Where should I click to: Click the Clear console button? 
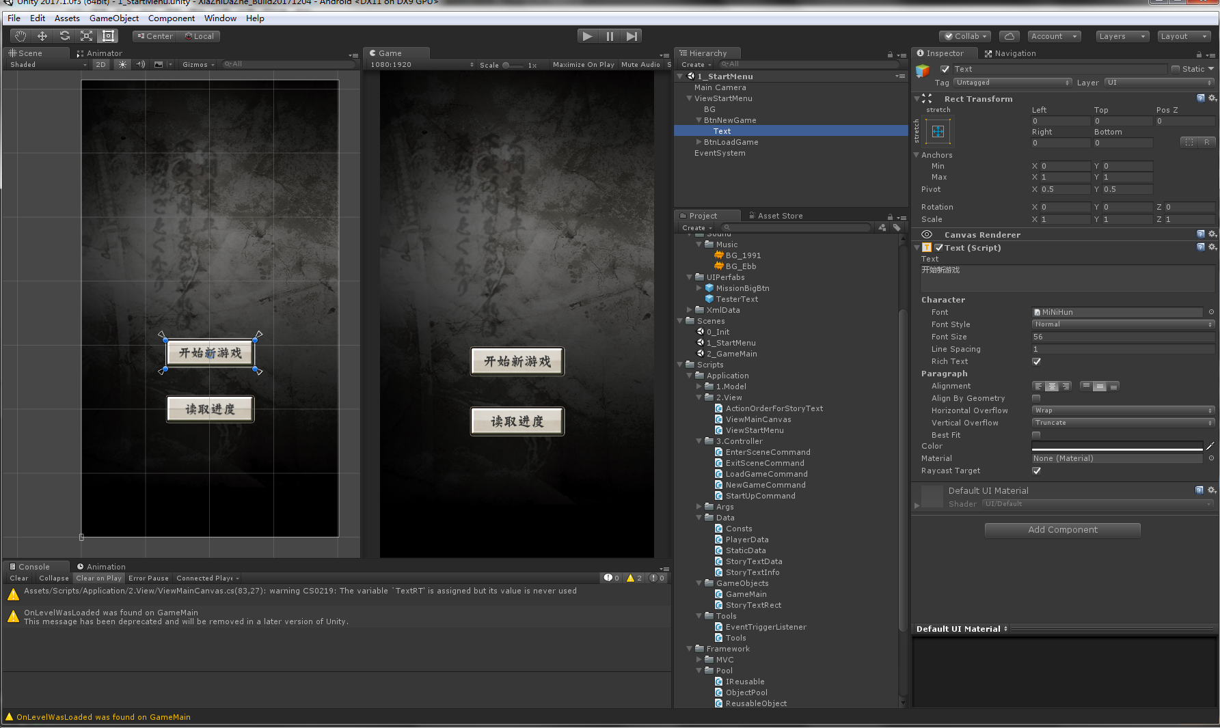pyautogui.click(x=19, y=578)
